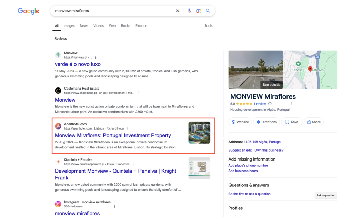353x217 pixels.
Task: Open the map thumbnail of Miraflores
Action: click(x=311, y=70)
